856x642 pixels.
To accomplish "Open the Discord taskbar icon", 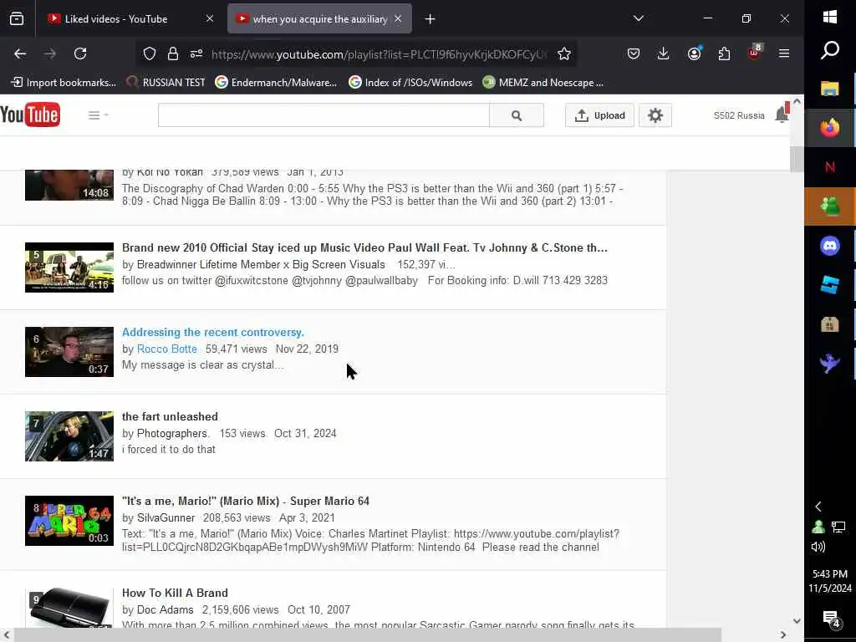I will 830,247.
